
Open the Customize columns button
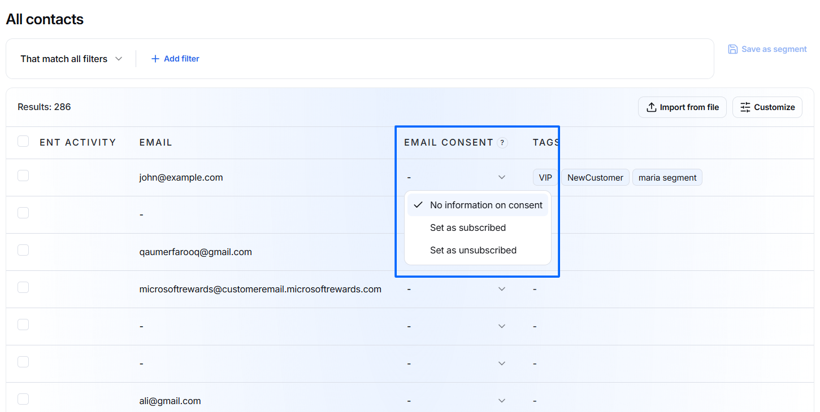[767, 107]
